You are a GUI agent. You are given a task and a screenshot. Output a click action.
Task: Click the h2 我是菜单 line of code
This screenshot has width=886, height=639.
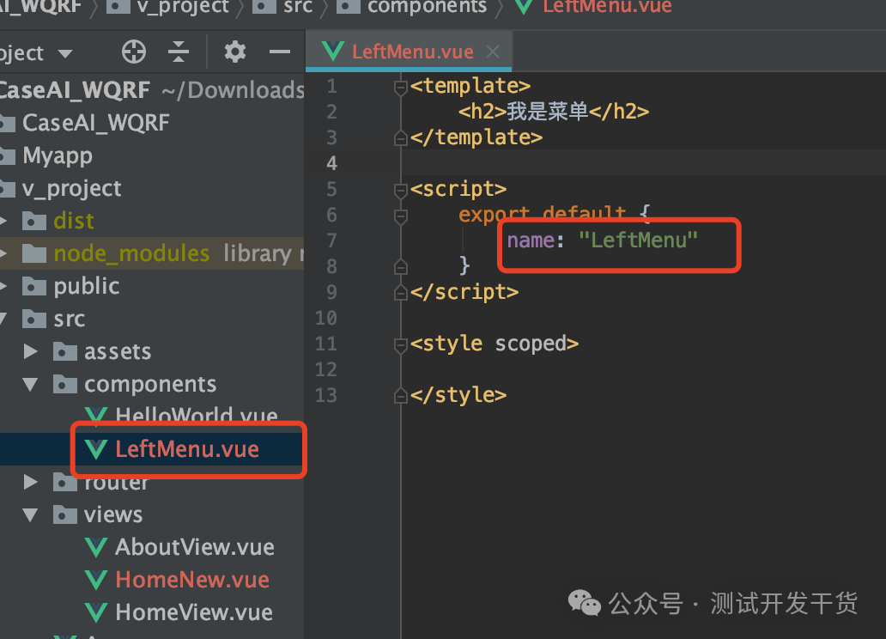[553, 112]
